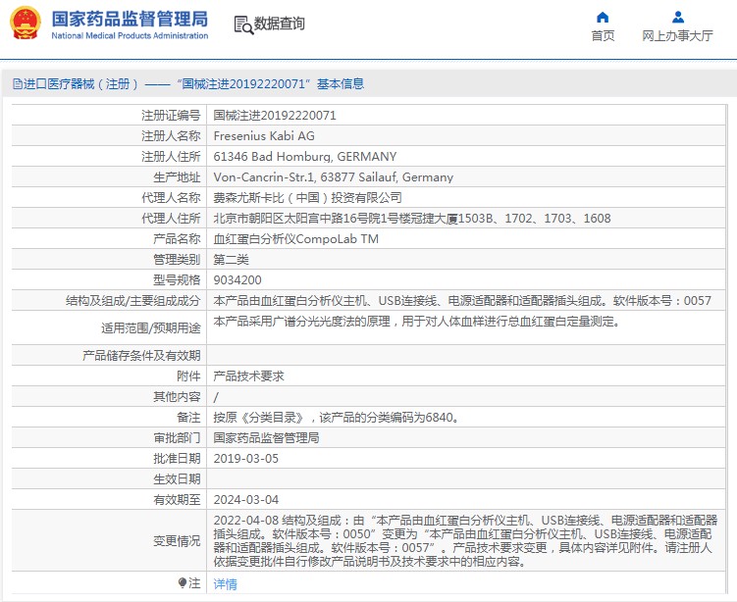The width and height of the screenshot is (737, 602).
Task: Click the Fresenius Kabi AG cell
Action: click(466, 136)
